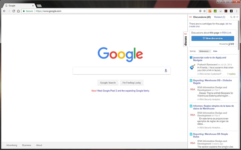Click the I'm Feeling Lucky button
This screenshot has width=241, height=150.
tap(131, 82)
